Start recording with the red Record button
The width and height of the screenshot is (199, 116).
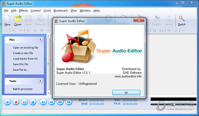16,102
